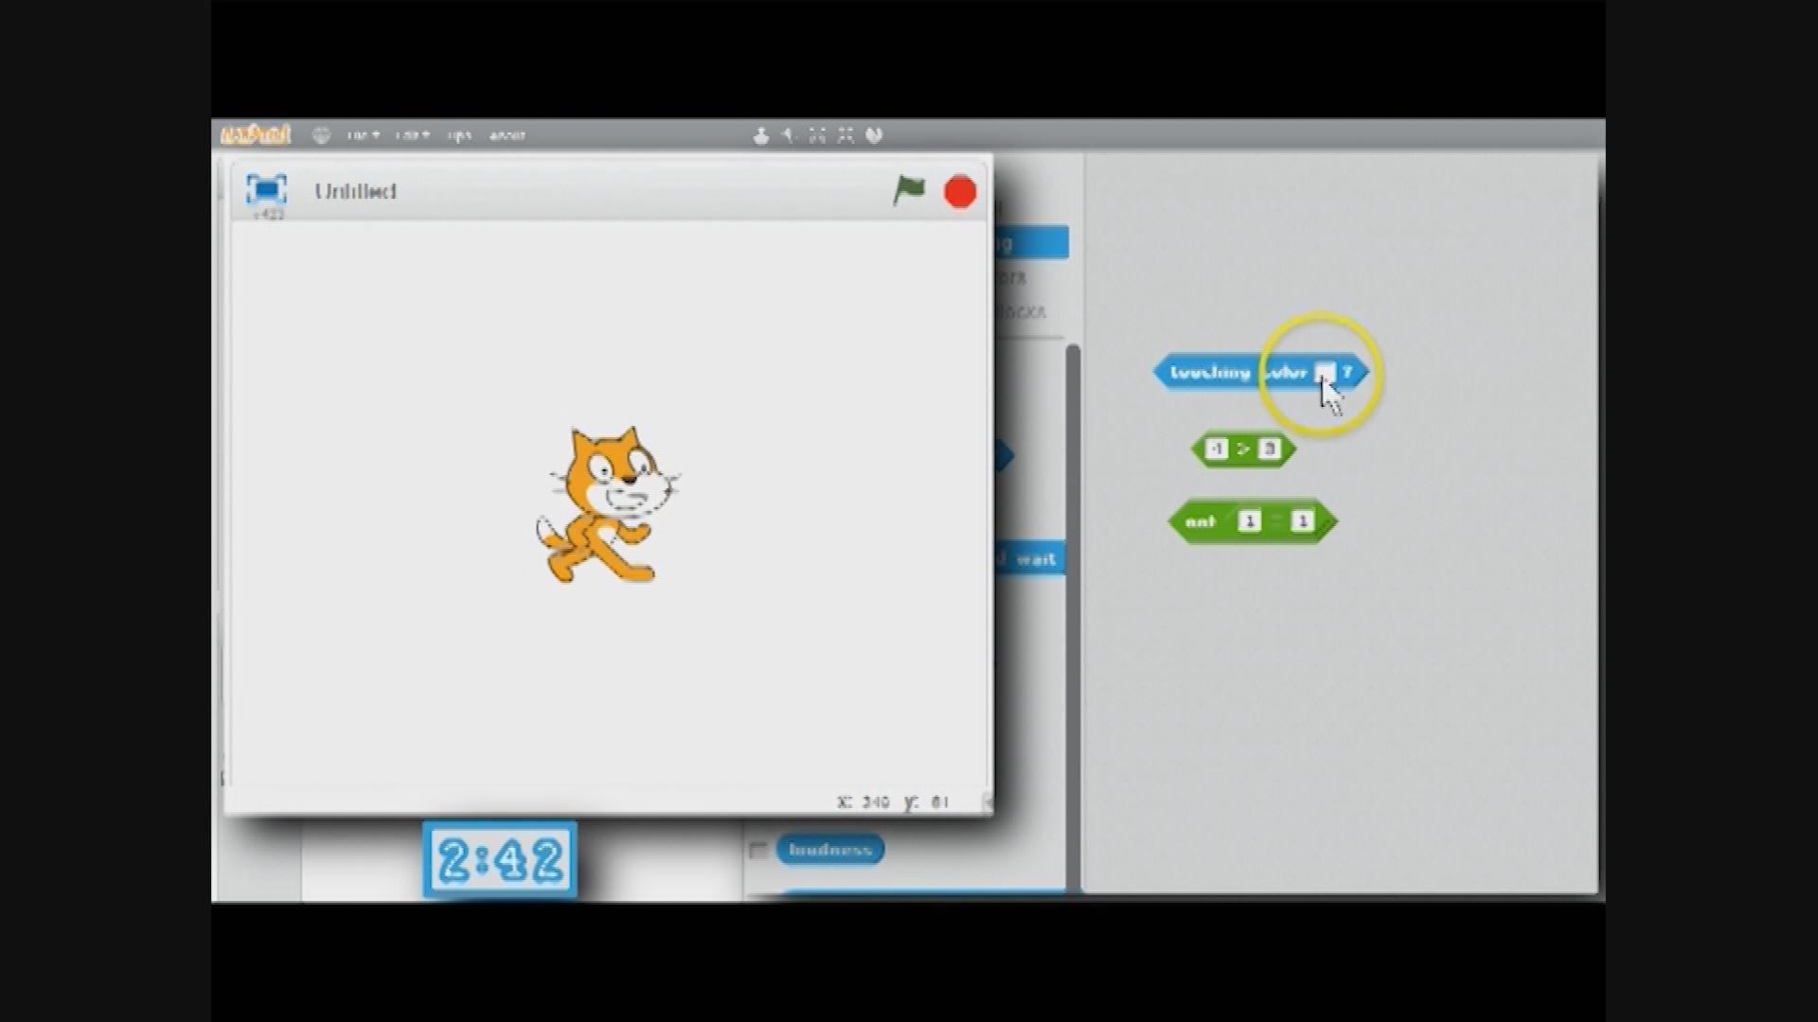The image size is (1818, 1022).
Task: Open the File menu
Action: (x=363, y=135)
